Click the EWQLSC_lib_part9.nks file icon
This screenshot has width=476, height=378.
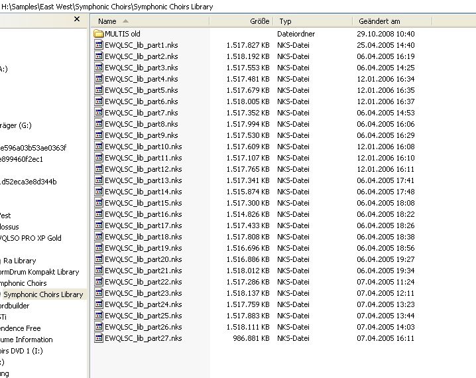[99, 135]
